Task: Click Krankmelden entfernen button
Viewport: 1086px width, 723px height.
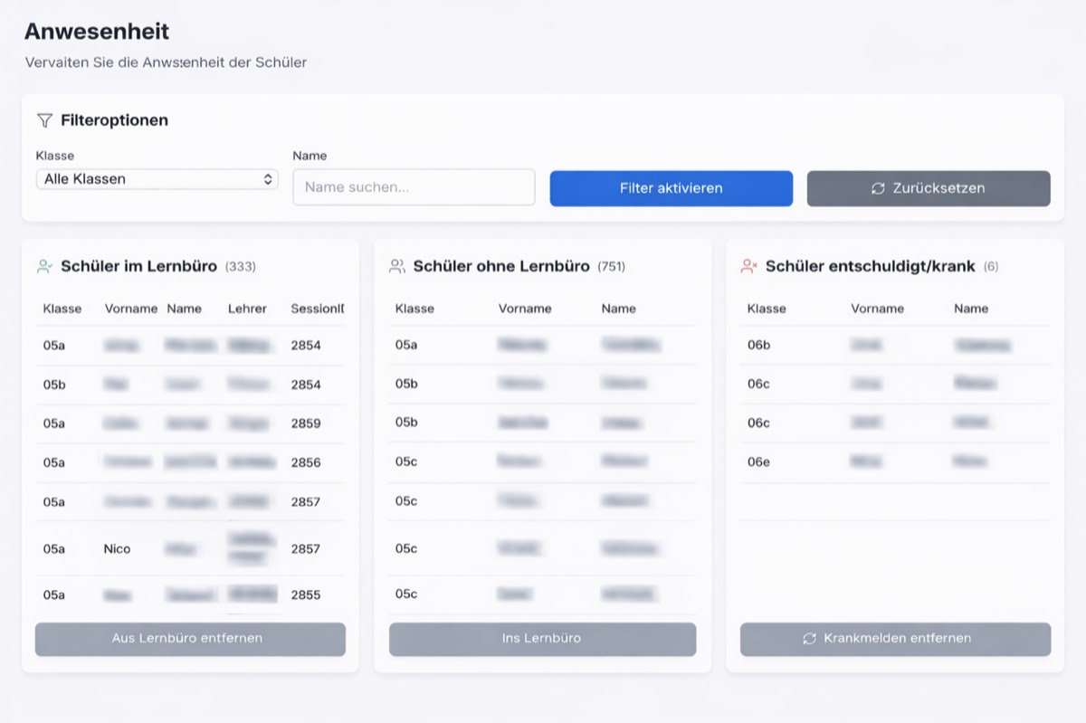Action: (x=895, y=639)
